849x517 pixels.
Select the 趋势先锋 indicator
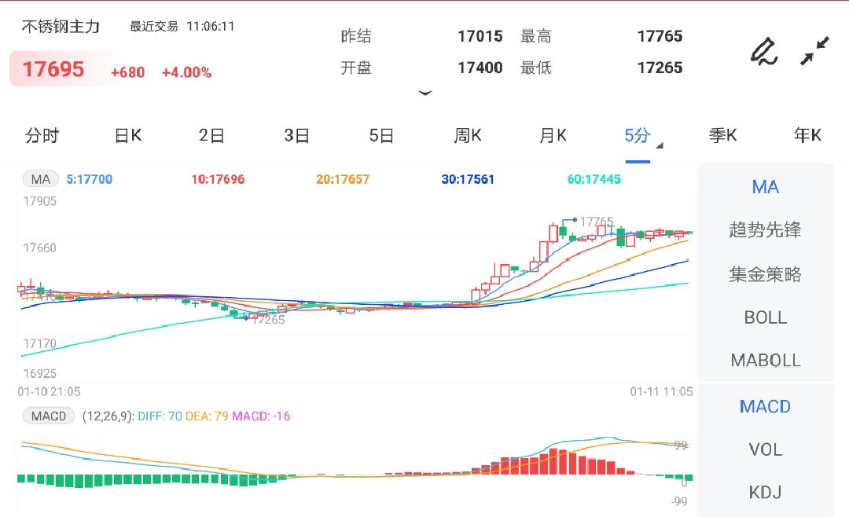(764, 230)
